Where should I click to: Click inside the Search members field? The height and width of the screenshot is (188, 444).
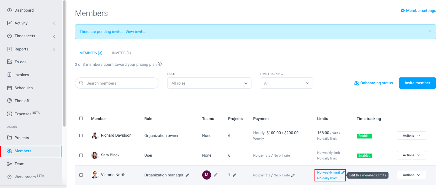[117, 83]
